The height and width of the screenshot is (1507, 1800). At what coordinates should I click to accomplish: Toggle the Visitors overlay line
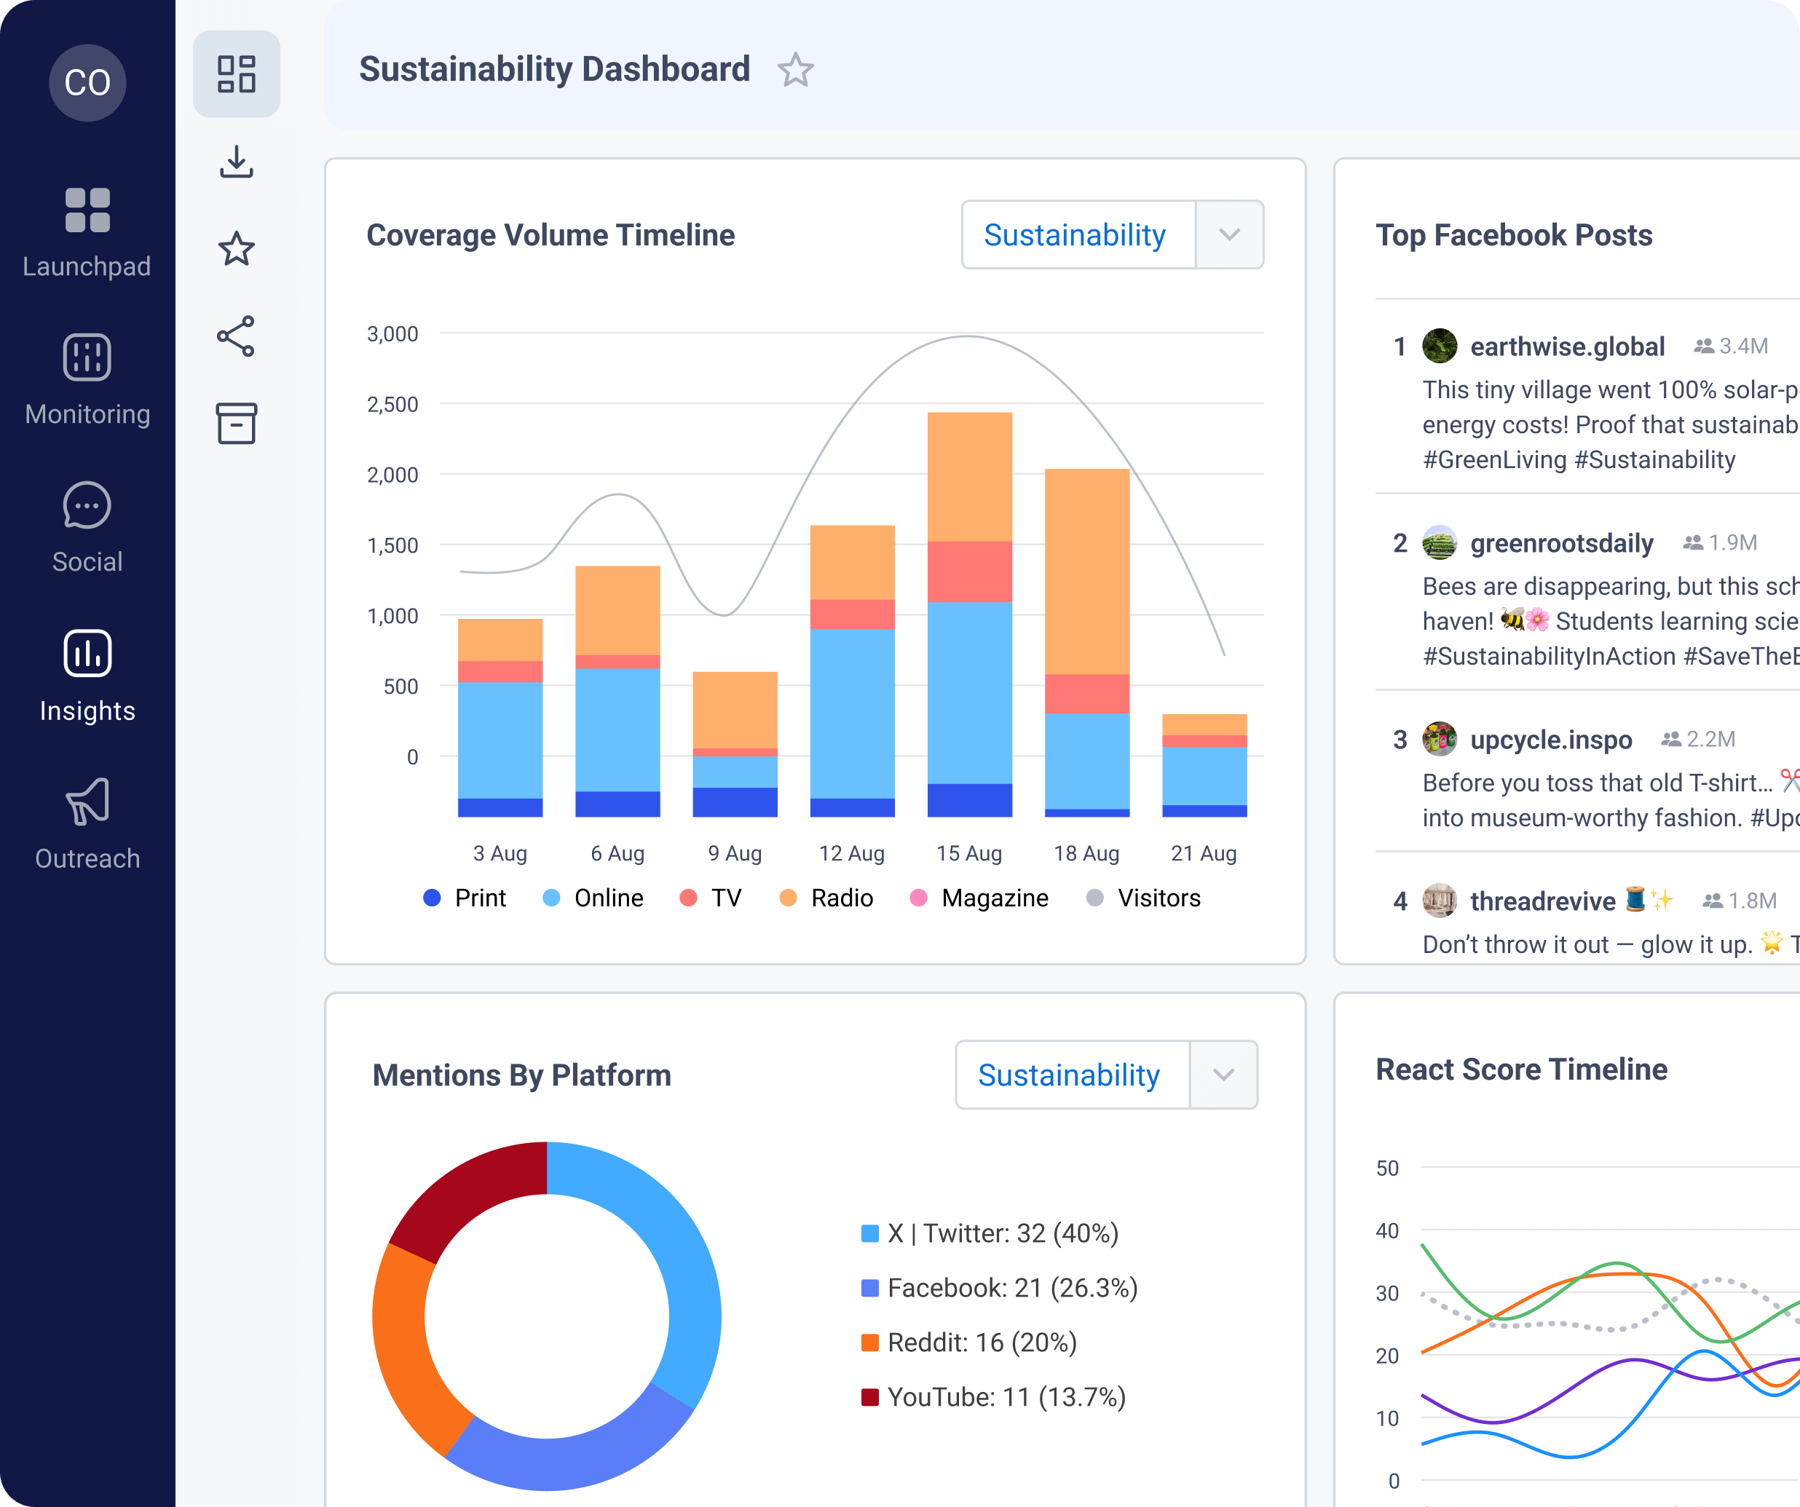tap(1142, 898)
